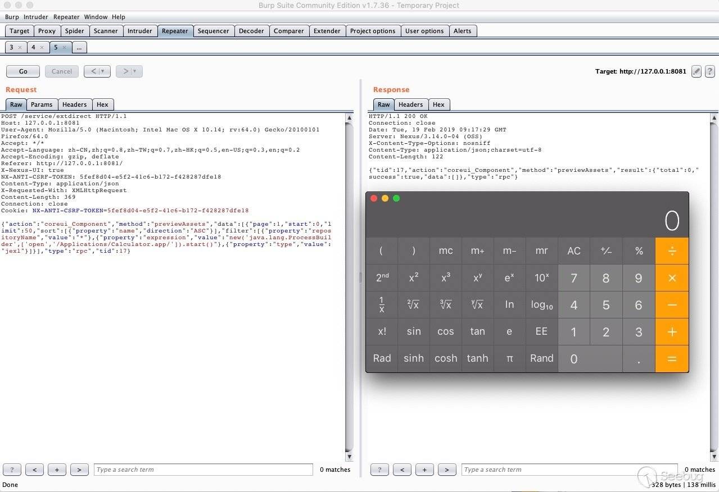Open new Repeater tab with ... button
The height and width of the screenshot is (492, 719).
(79, 48)
